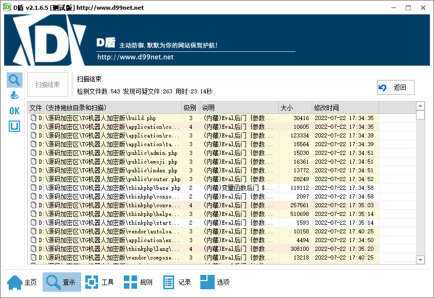Select the application\co... row with level 4
434x298 pixels.
[203, 127]
